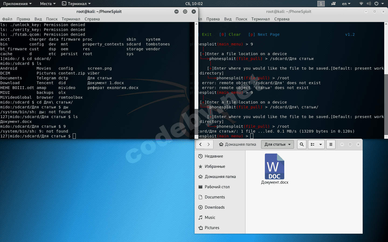Viewport: 388px width, 242px height.
Task: Click the video camera icon in the top bar
Action: click(x=334, y=3)
